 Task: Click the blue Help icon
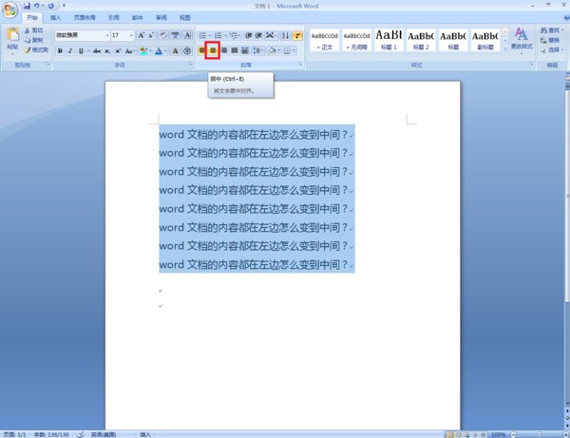tap(567, 17)
